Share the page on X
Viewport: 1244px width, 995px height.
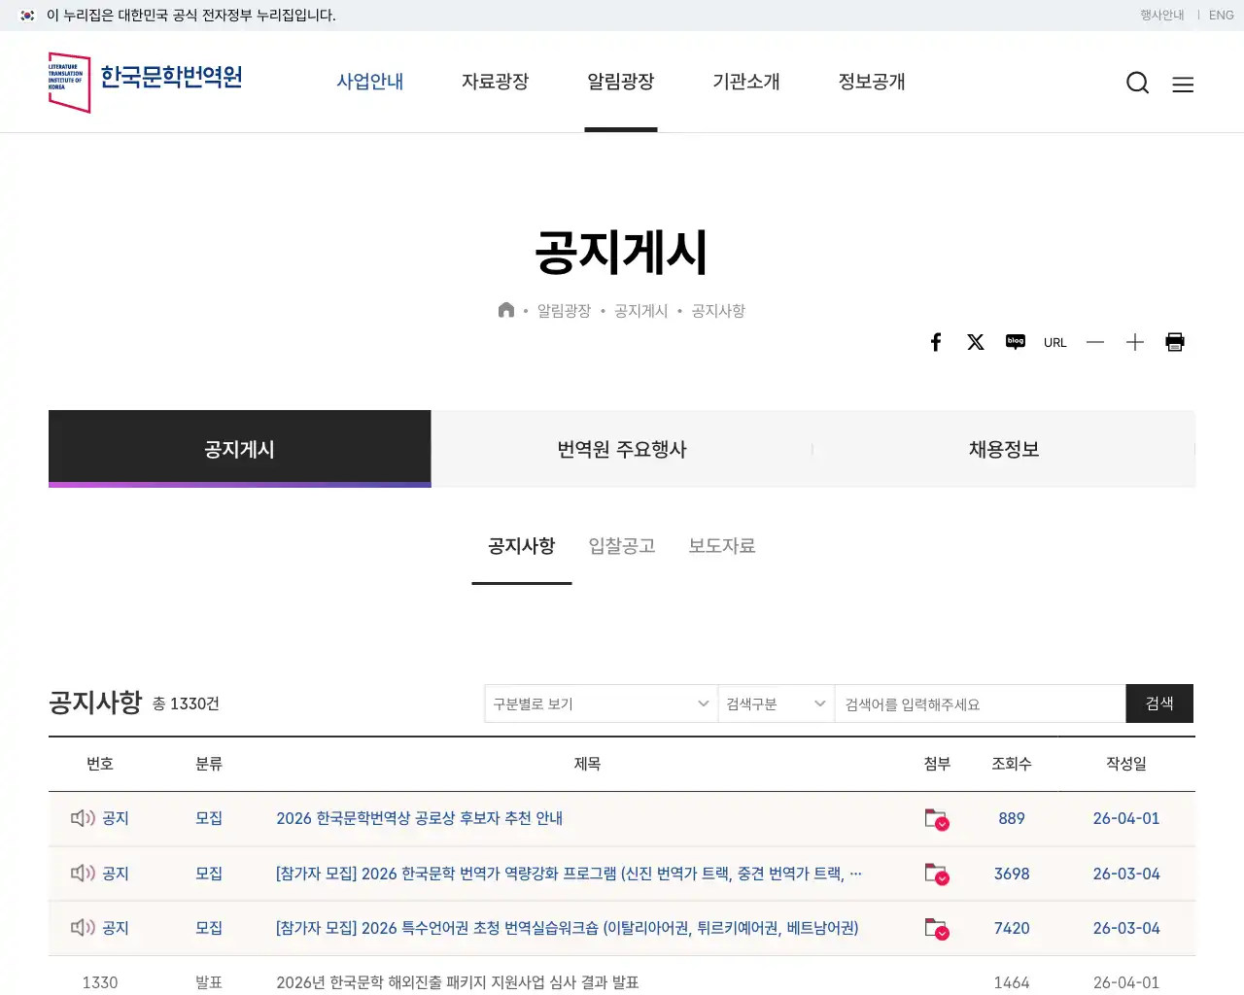click(x=975, y=342)
